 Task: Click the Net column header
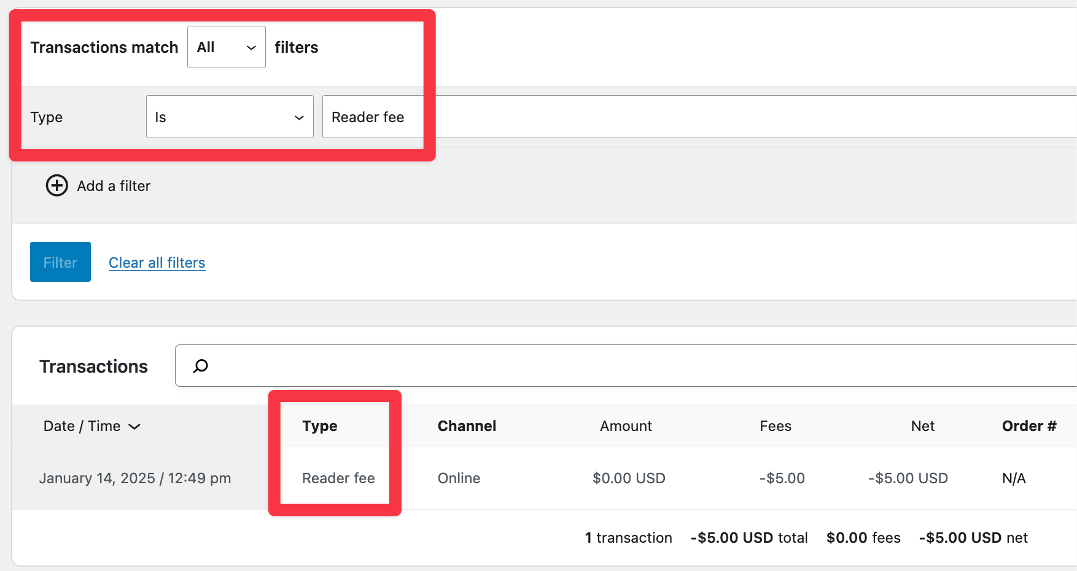(x=923, y=425)
